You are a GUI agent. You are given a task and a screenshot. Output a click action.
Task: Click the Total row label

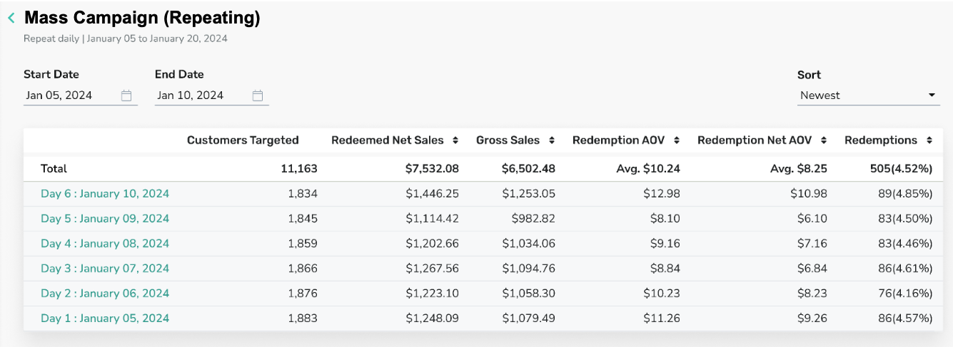(x=54, y=169)
